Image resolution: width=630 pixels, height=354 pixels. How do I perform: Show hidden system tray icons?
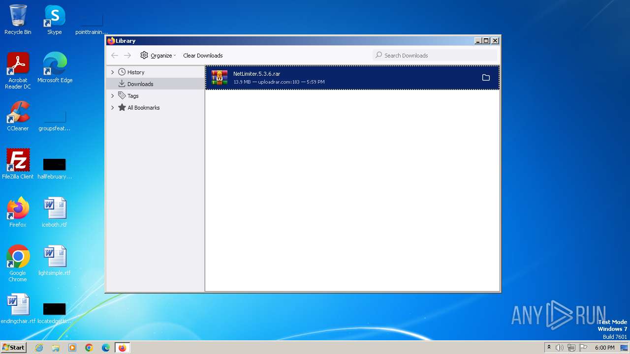pos(549,348)
